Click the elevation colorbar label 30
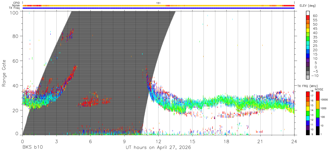 (315, 41)
